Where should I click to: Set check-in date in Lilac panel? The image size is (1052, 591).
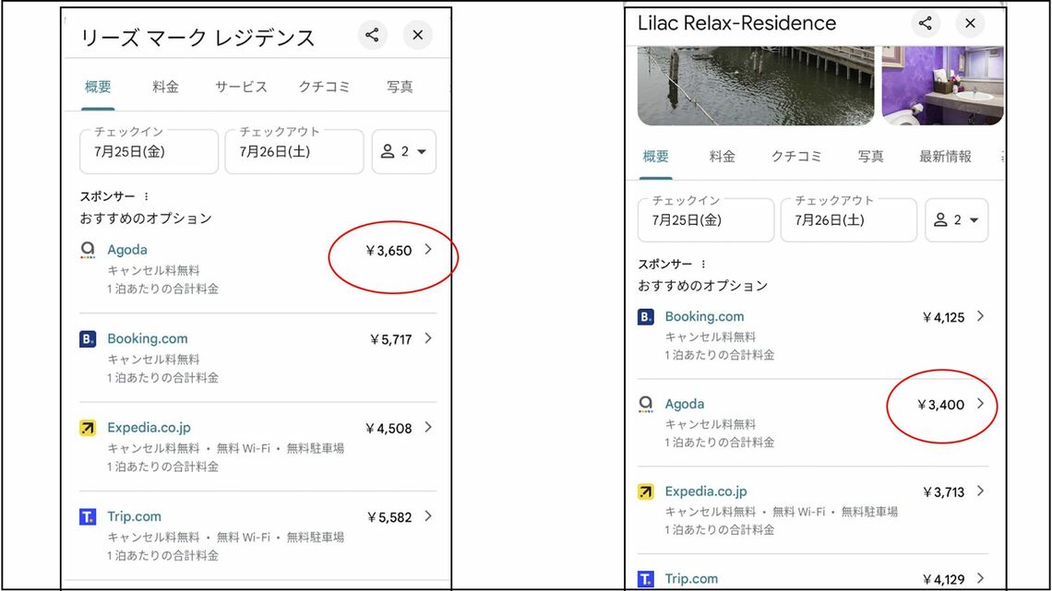coord(706,219)
